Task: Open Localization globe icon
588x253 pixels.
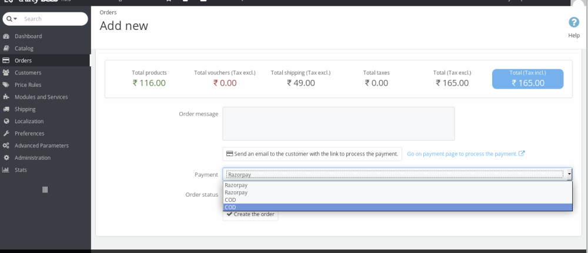Action: pyautogui.click(x=6, y=122)
